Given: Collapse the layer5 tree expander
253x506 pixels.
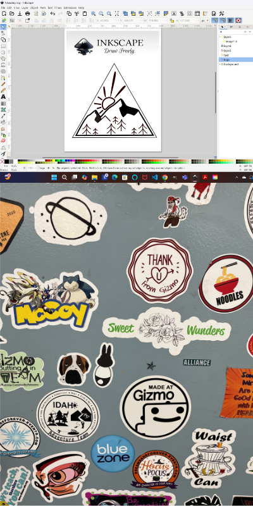Looking at the screenshot, I should [x=220, y=37].
